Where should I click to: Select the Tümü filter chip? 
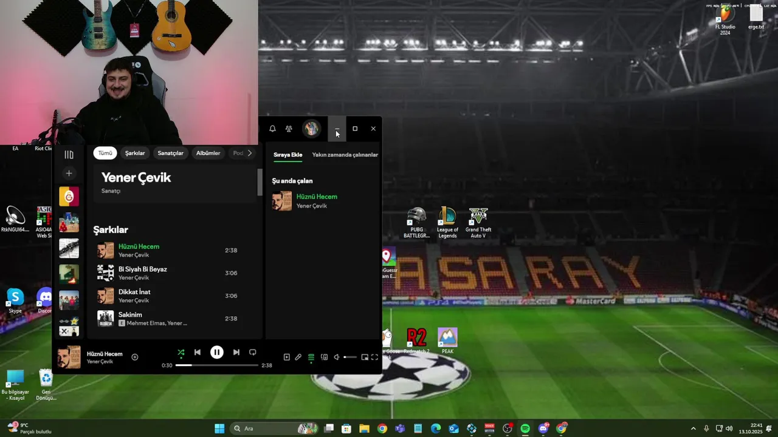[x=105, y=153]
